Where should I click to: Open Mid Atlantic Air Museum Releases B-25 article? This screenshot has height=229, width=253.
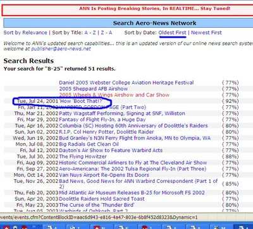(132, 192)
